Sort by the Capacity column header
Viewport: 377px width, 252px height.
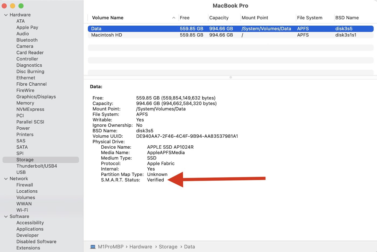click(219, 18)
